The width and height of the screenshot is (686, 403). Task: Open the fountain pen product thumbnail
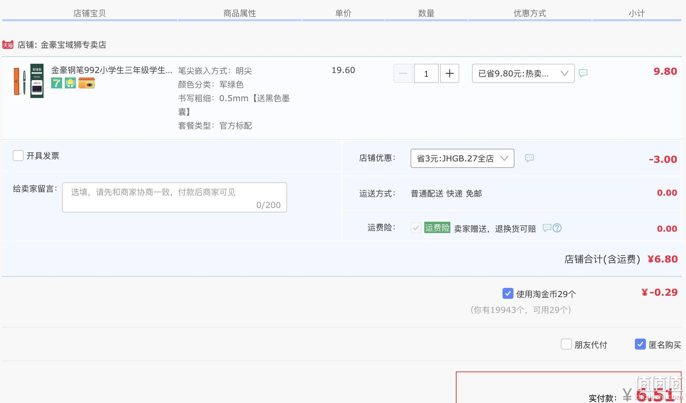click(x=27, y=81)
